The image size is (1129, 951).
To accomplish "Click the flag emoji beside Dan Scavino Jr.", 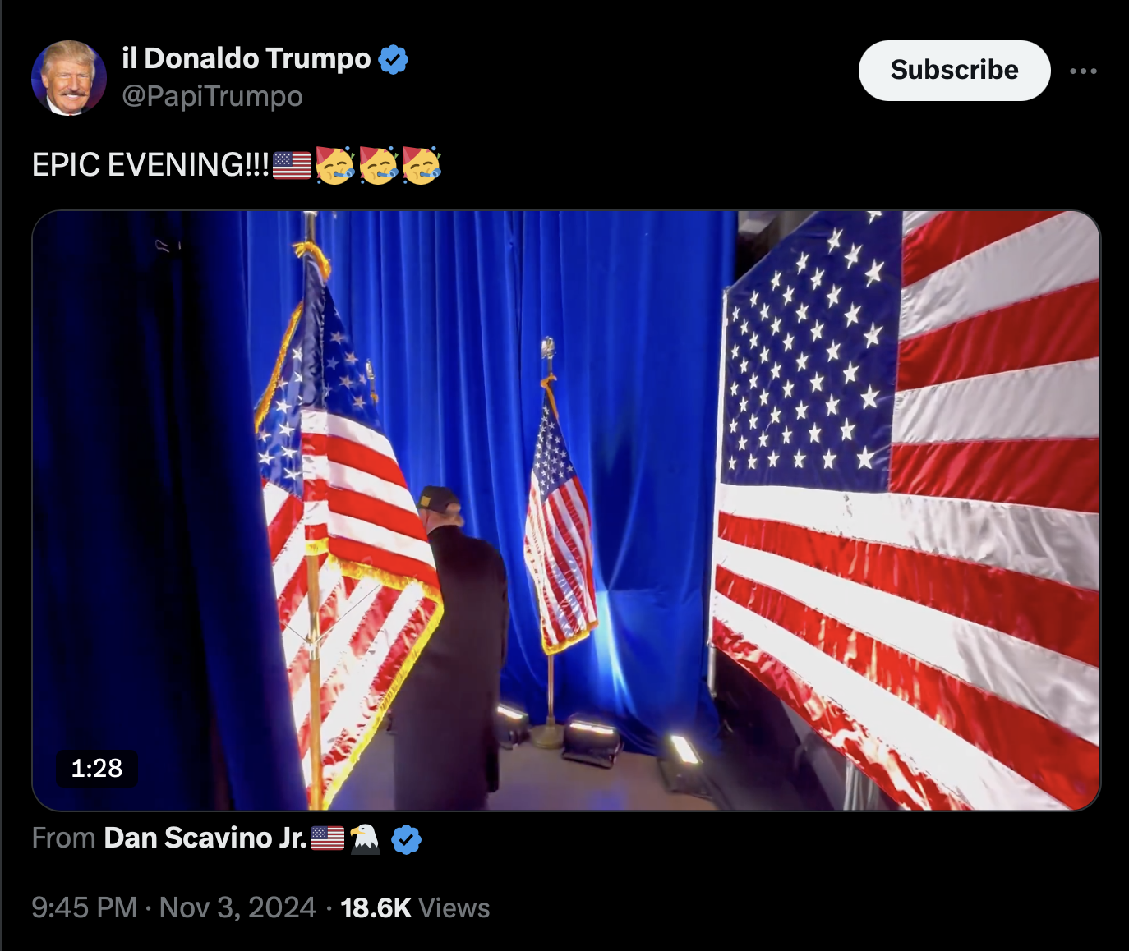I will pos(327,838).
